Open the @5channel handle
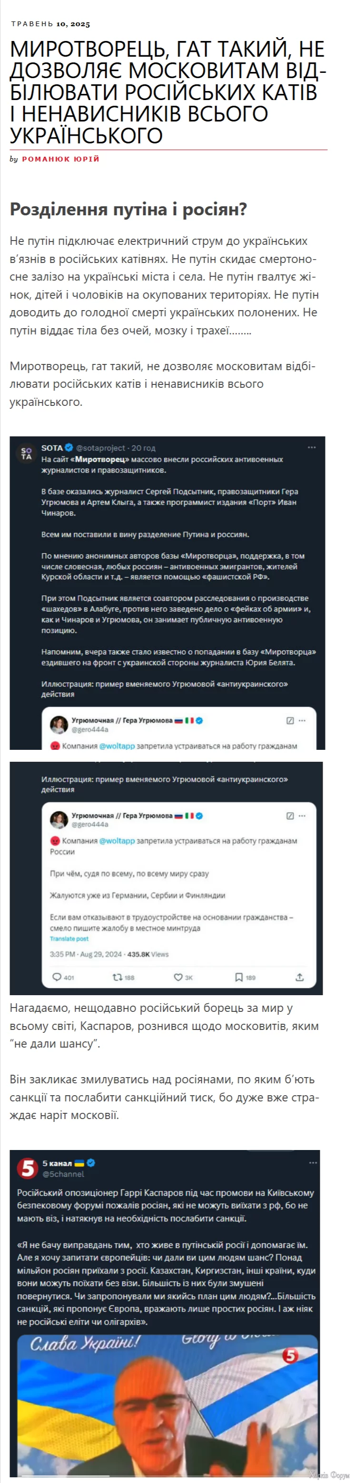Viewport: 355px width, 1483px height. 63,1173
